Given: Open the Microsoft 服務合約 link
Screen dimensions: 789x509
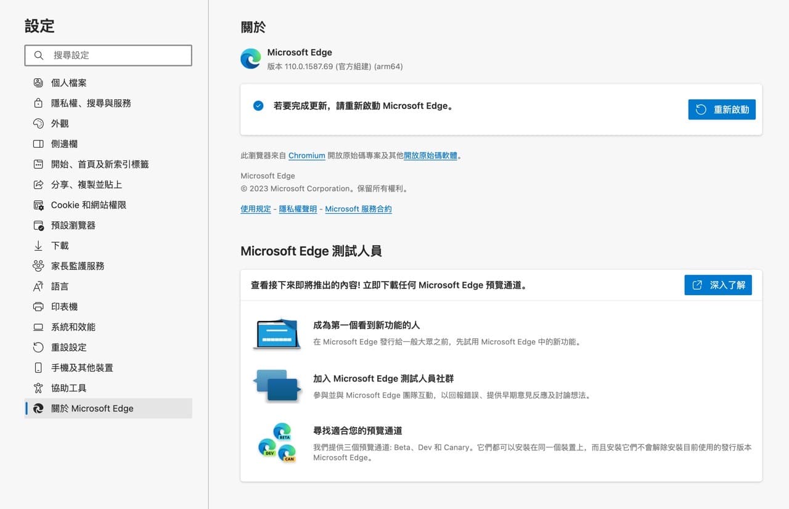Looking at the screenshot, I should coord(358,209).
